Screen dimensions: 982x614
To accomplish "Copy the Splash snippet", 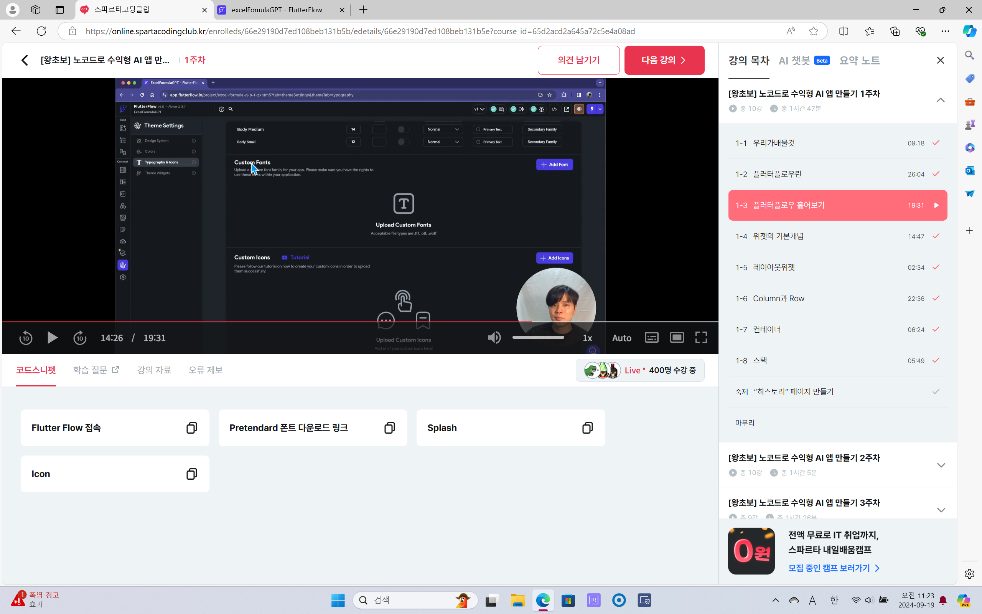I will tap(587, 427).
